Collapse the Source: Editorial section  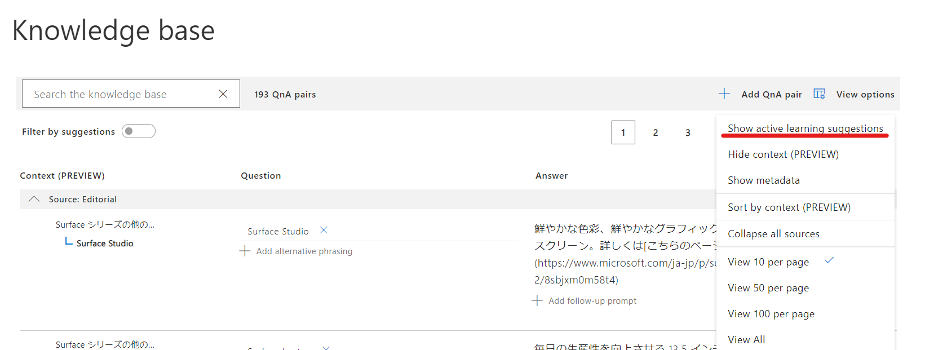click(34, 199)
